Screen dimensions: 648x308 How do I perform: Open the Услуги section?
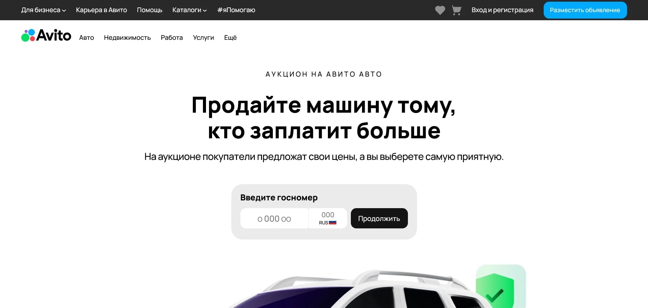pyautogui.click(x=203, y=37)
